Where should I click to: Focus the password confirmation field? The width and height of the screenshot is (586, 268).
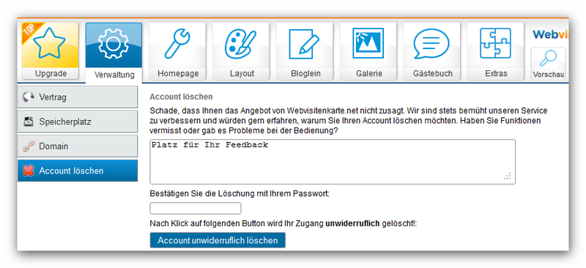pyautogui.click(x=196, y=208)
